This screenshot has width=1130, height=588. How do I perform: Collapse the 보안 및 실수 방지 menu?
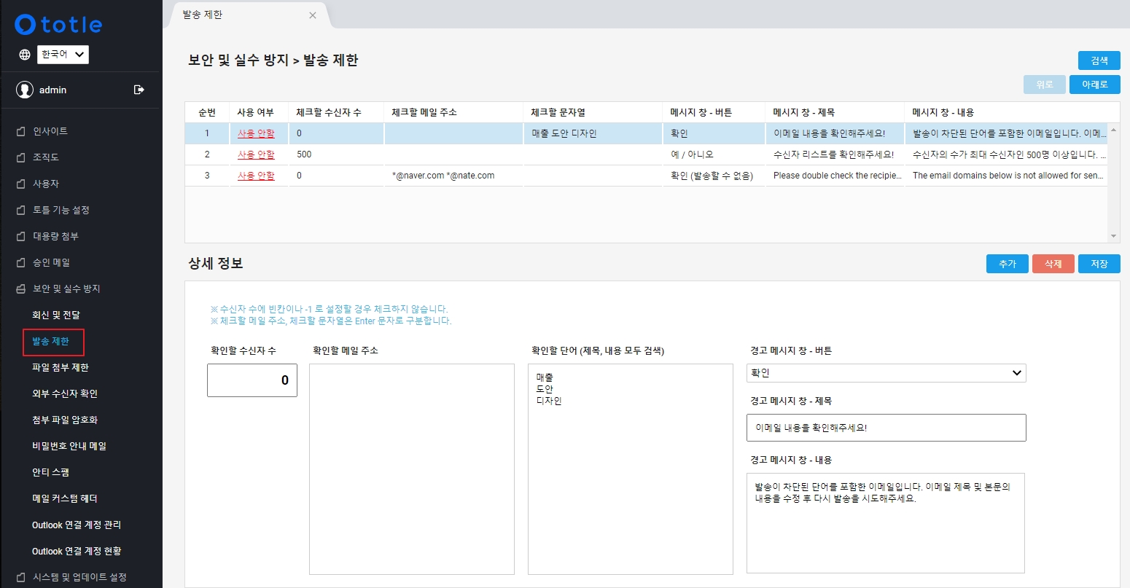pyautogui.click(x=66, y=289)
